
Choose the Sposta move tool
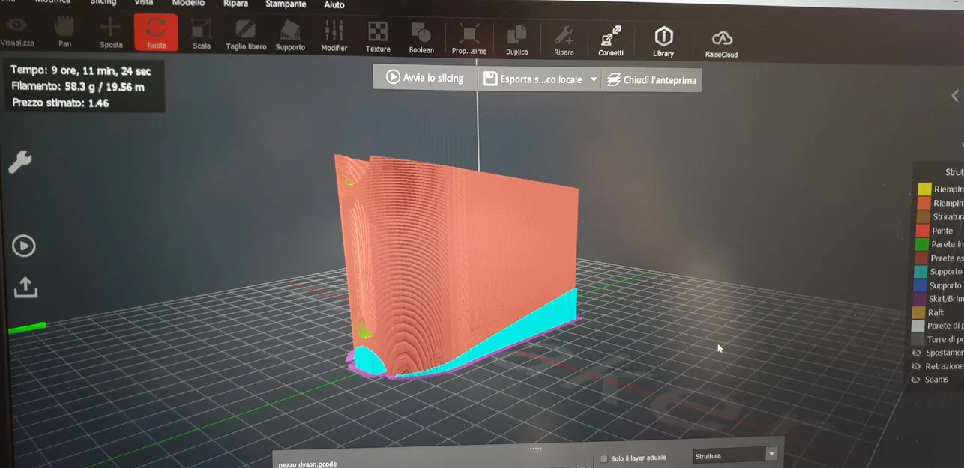(111, 33)
